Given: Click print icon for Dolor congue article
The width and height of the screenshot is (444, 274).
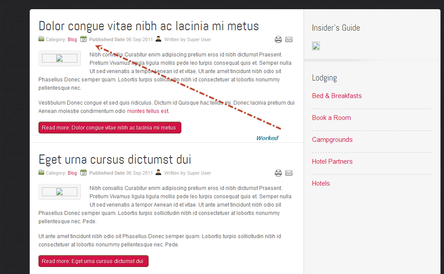Looking at the screenshot, I should [x=278, y=39].
